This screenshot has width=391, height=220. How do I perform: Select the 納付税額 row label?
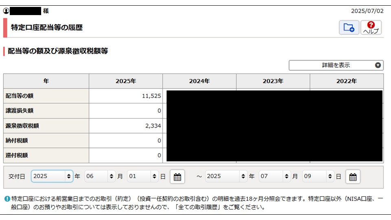[x=46, y=141]
